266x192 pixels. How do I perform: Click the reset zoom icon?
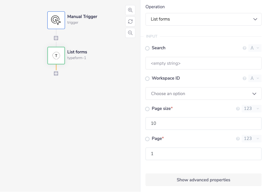click(130, 21)
